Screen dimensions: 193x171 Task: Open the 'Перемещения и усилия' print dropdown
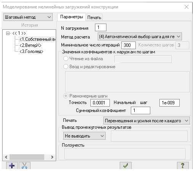[x=146, y=121]
